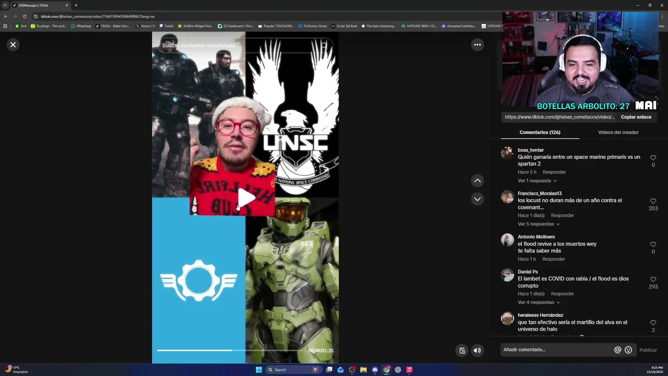Expand Ver 5 respuestas under Francisco_Morales13
The width and height of the screenshot is (668, 376).
pos(539,224)
